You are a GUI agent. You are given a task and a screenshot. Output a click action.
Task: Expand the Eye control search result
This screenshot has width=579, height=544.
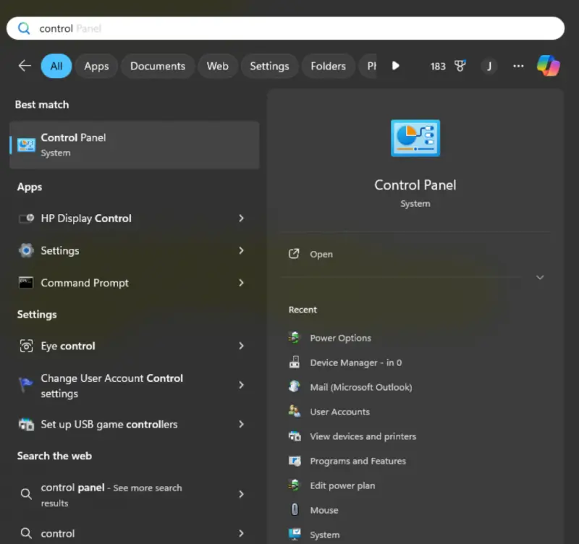pyautogui.click(x=241, y=346)
